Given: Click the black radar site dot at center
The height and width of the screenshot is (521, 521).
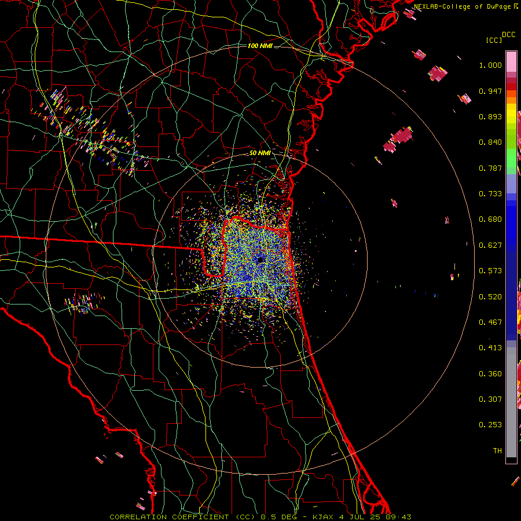Looking at the screenshot, I should click(260, 259).
